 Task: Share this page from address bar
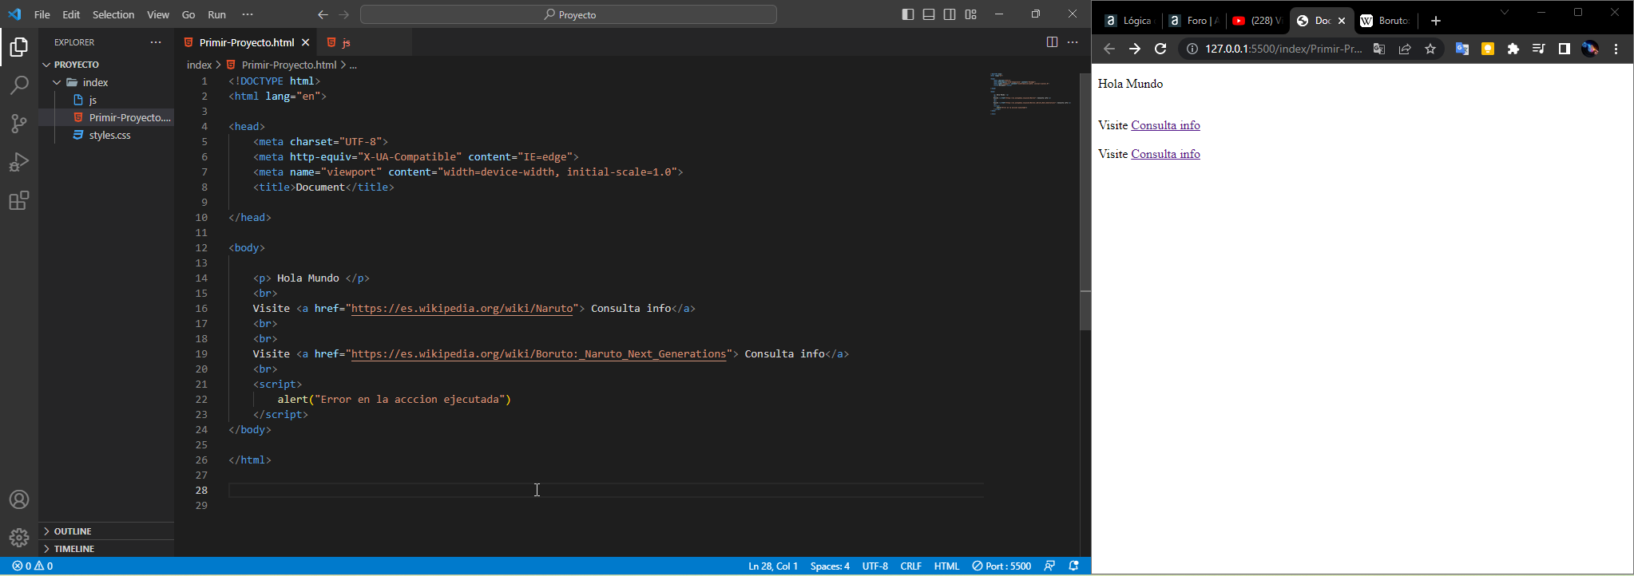[1405, 49]
